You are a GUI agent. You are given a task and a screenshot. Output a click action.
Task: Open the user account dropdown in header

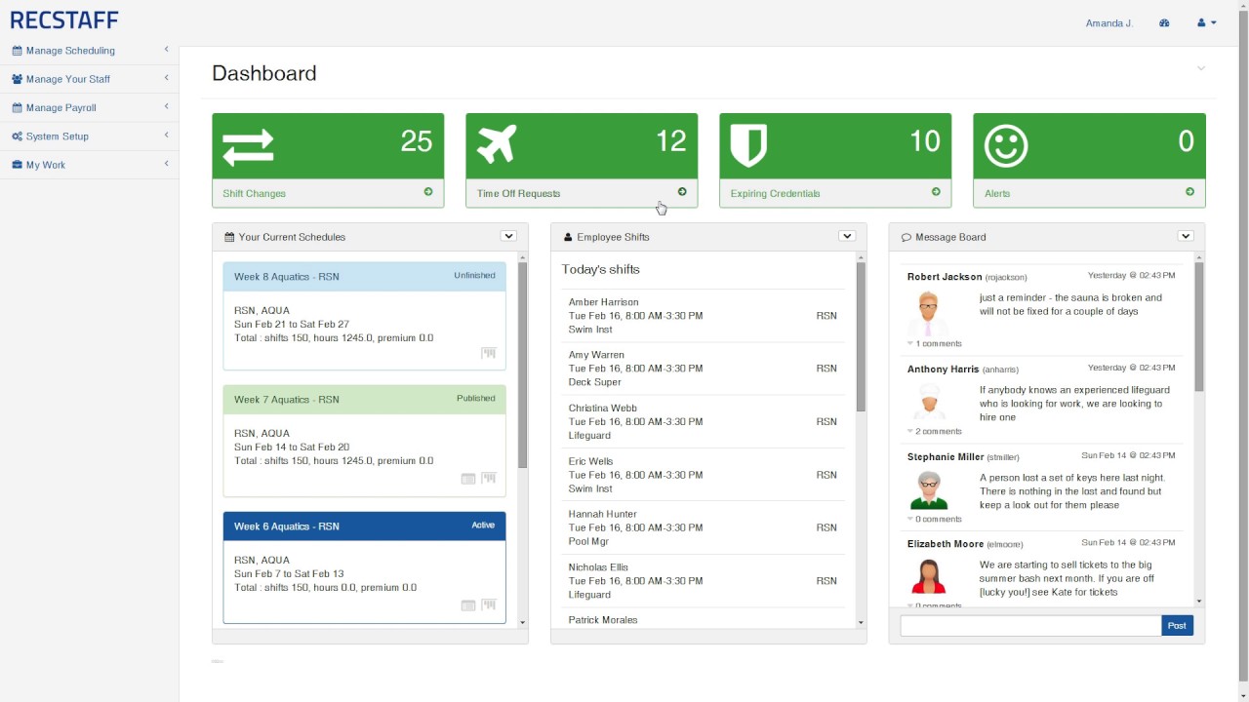1207,22
